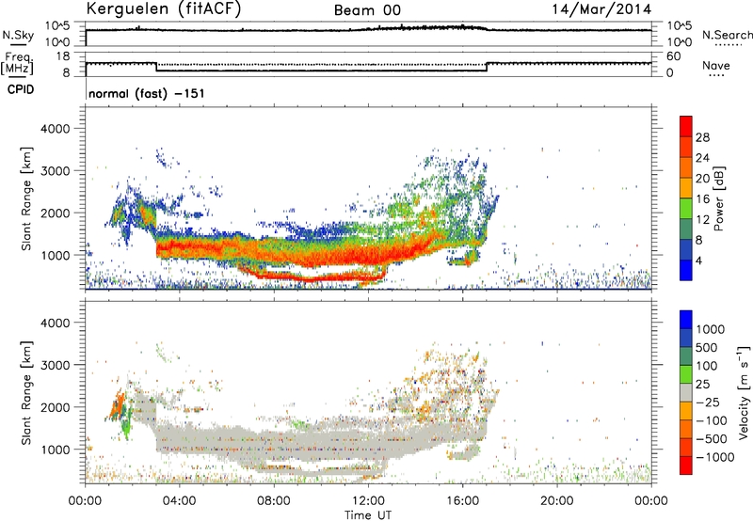Click the 'Freq. [MHz]' axis label
Screen dimensions: 753x521
pyautogui.click(x=17, y=63)
